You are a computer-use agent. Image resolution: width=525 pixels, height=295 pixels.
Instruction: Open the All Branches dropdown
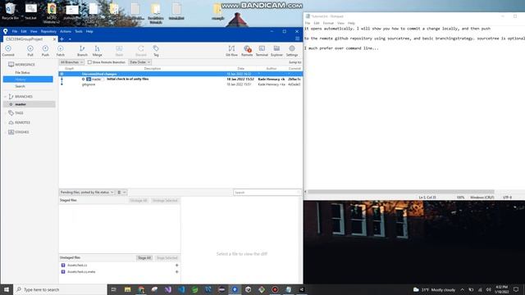pos(71,62)
